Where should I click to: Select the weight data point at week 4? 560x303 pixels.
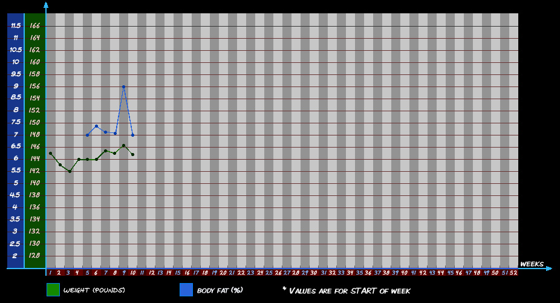79,159
